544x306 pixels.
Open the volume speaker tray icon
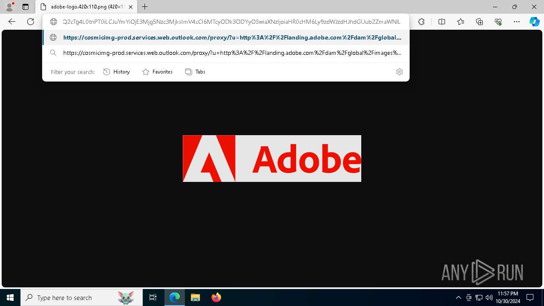coord(489,297)
